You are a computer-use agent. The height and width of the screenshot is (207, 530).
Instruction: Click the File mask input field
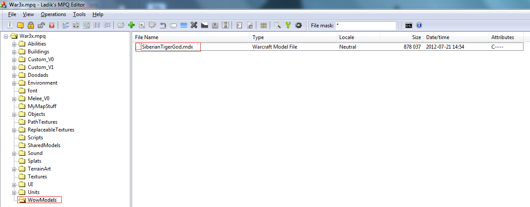pyautogui.click(x=366, y=26)
